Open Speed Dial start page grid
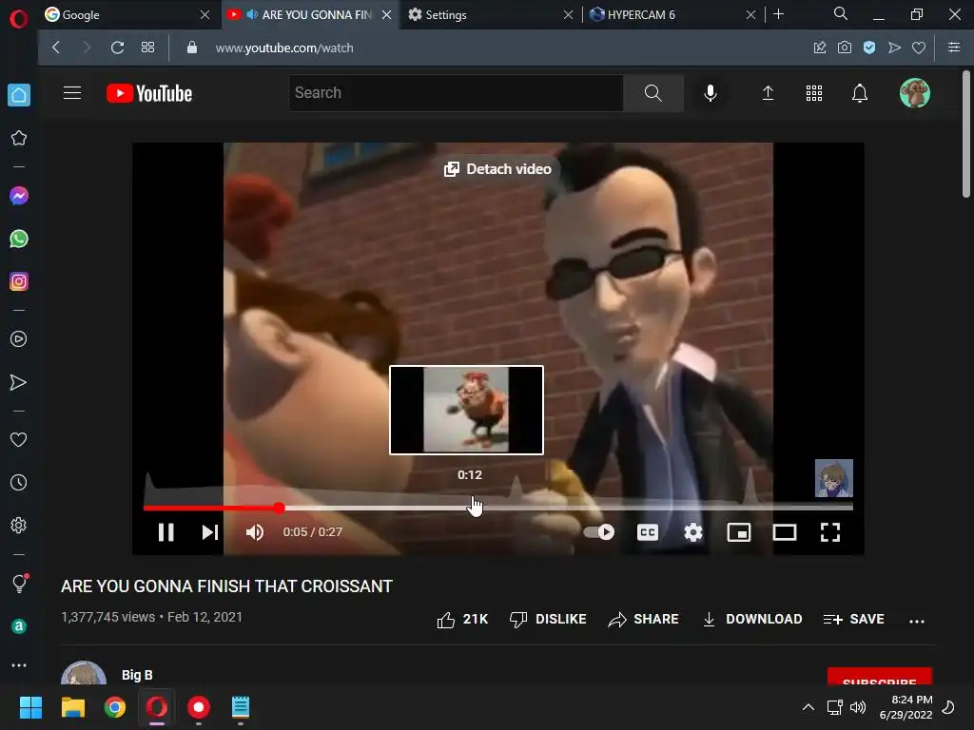 tap(147, 48)
